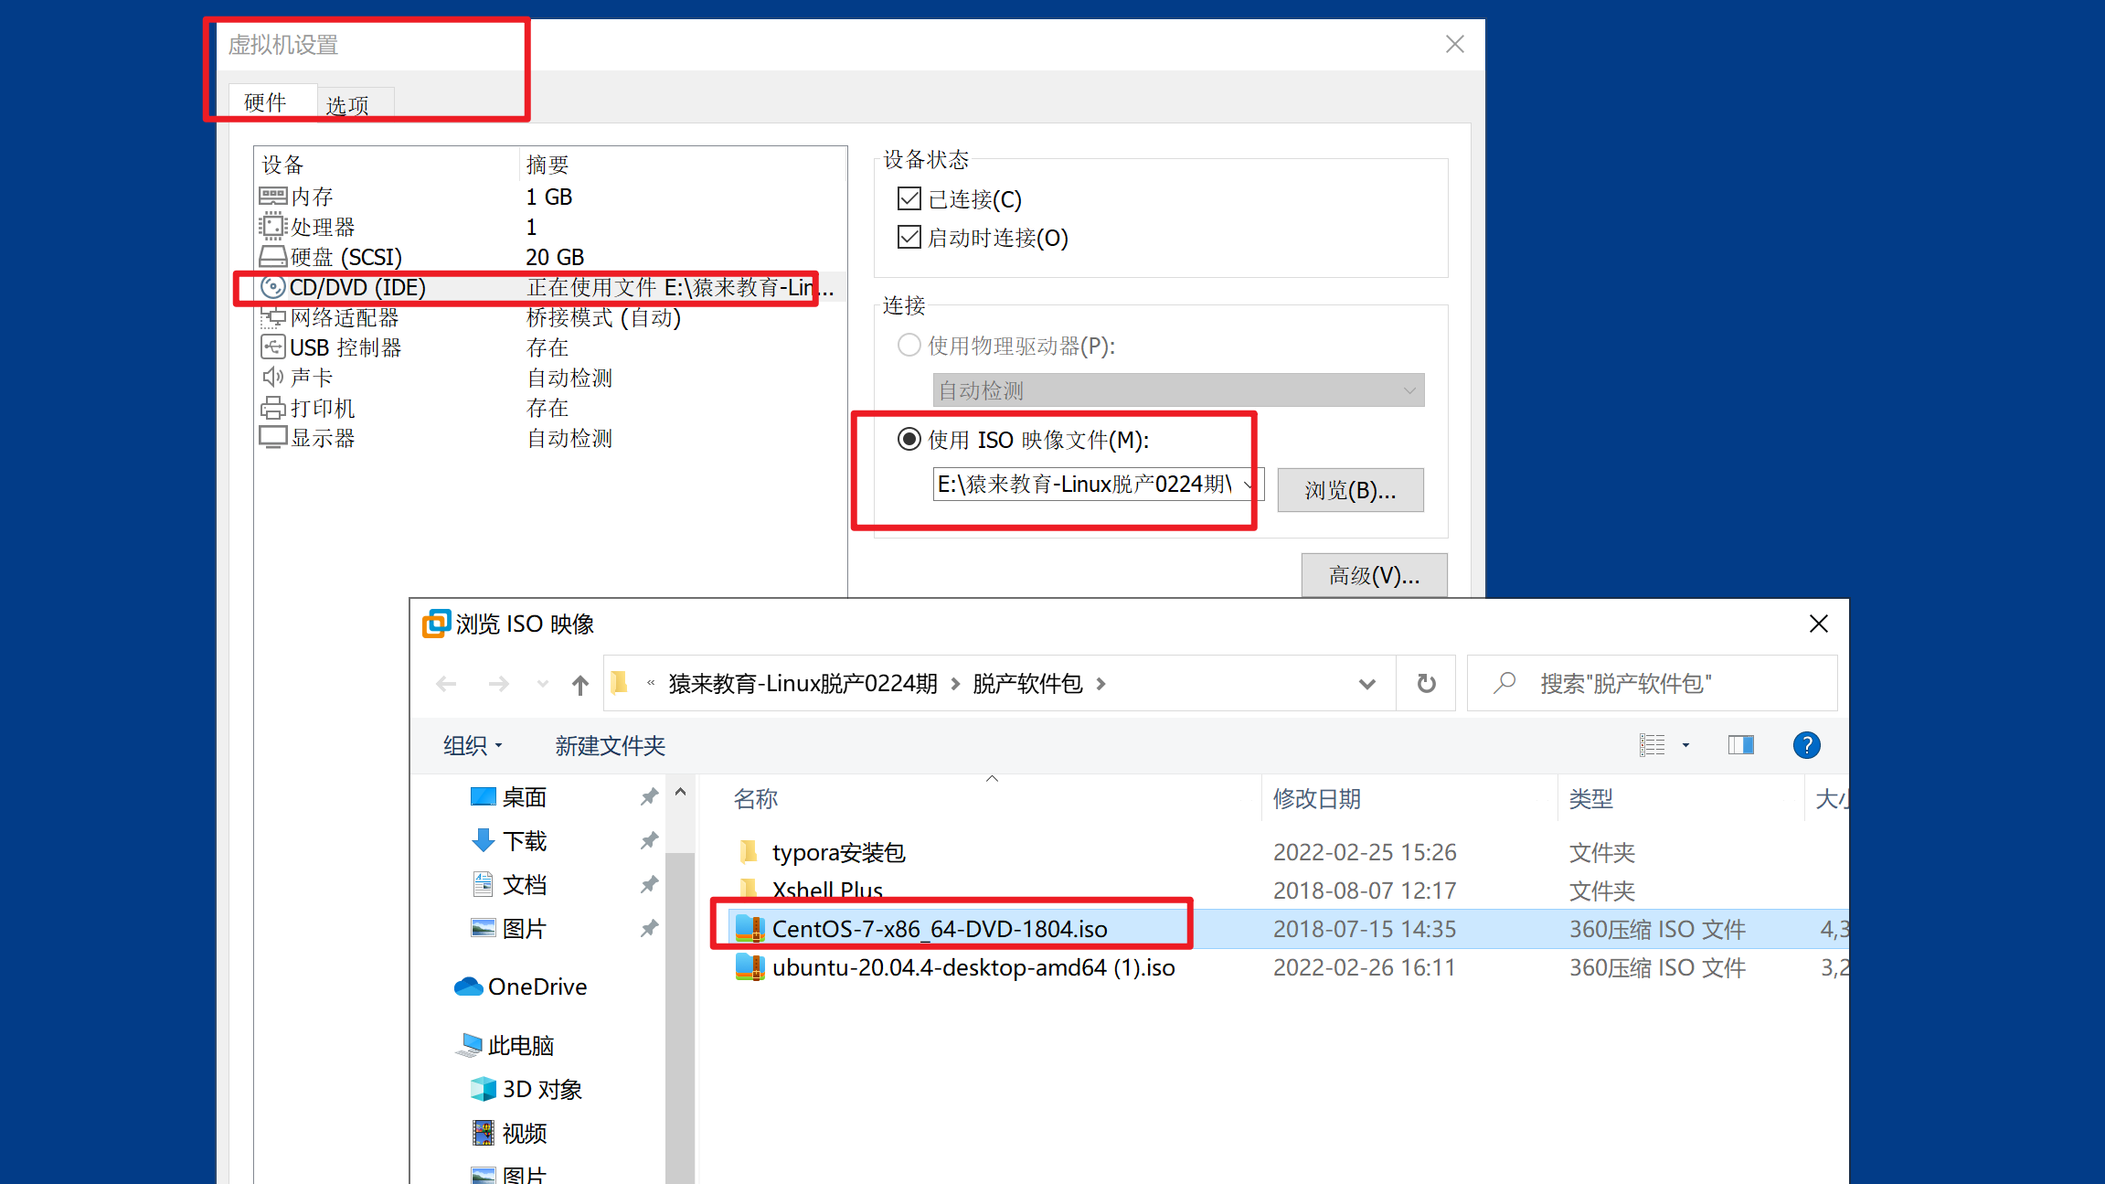
Task: Select CentOS-7-x86_64-DVD-1804.iso file
Action: pyautogui.click(x=920, y=929)
